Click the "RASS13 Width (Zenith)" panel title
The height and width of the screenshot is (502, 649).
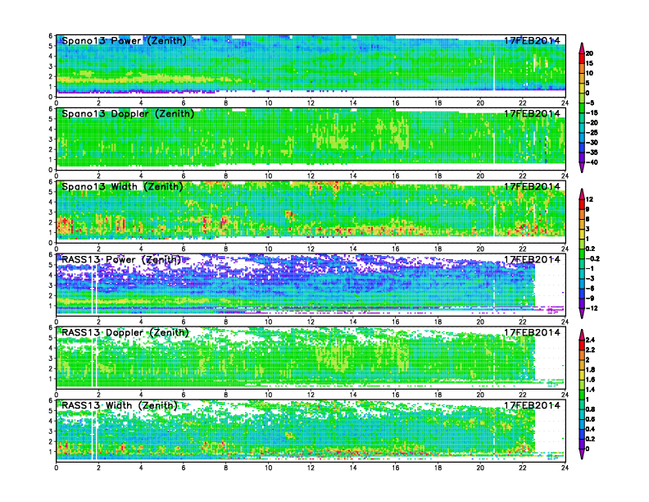120,405
